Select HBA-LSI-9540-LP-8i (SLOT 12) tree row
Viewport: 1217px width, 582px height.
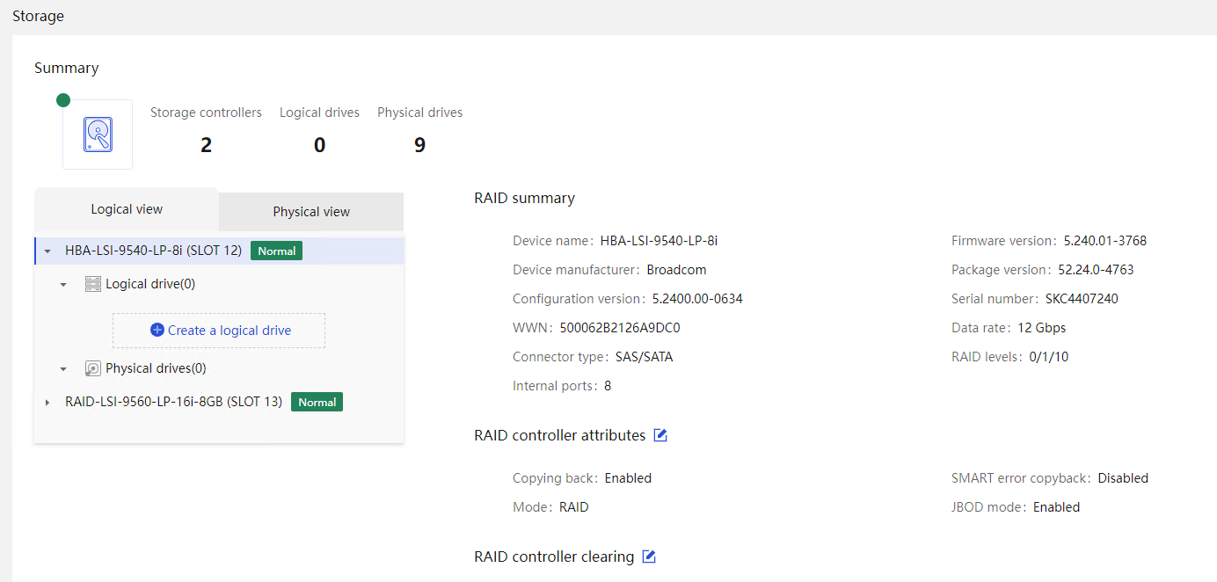pos(219,251)
